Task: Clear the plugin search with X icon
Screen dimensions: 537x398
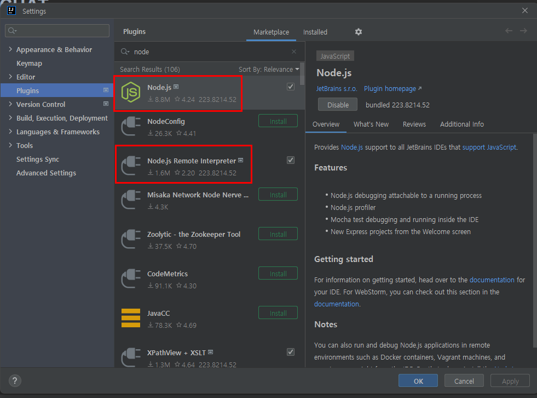Action: [294, 52]
